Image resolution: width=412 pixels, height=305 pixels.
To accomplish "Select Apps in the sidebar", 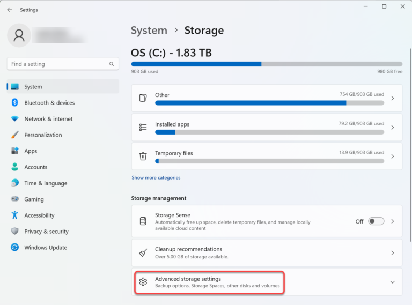I will pos(31,151).
